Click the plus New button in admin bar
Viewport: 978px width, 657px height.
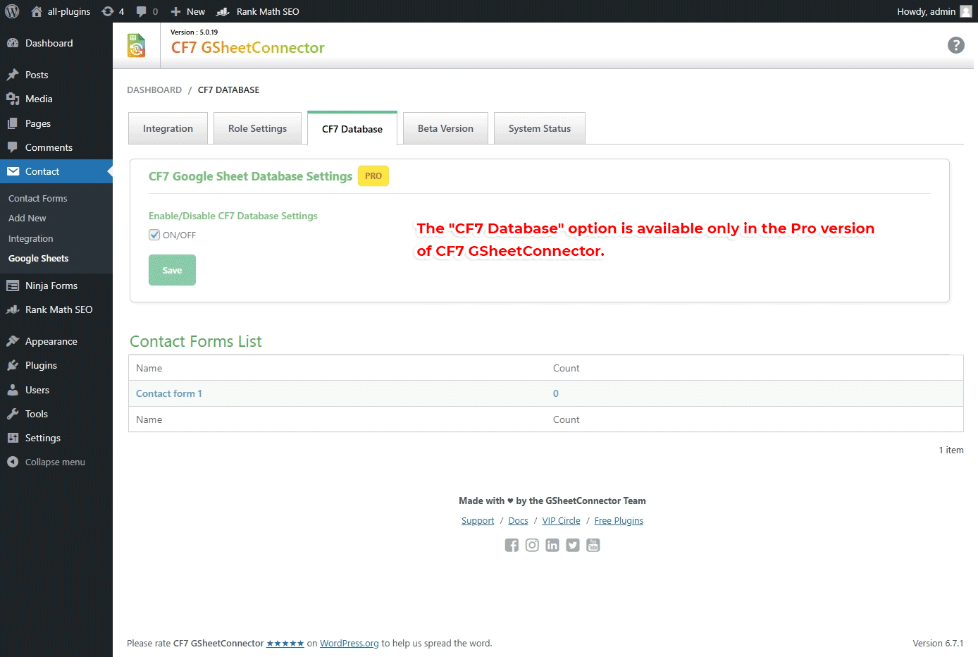[x=187, y=11]
